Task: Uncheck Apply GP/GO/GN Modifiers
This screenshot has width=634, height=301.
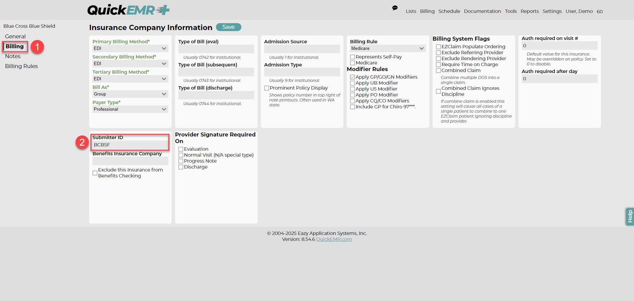Action: [x=353, y=77]
